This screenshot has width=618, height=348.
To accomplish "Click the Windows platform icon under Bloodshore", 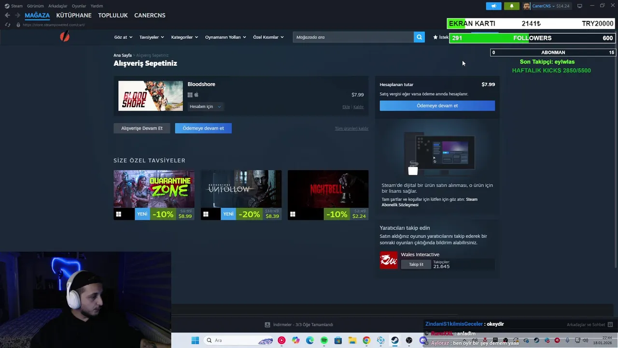I will tap(190, 95).
